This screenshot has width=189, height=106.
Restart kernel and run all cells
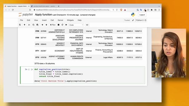click(66, 25)
